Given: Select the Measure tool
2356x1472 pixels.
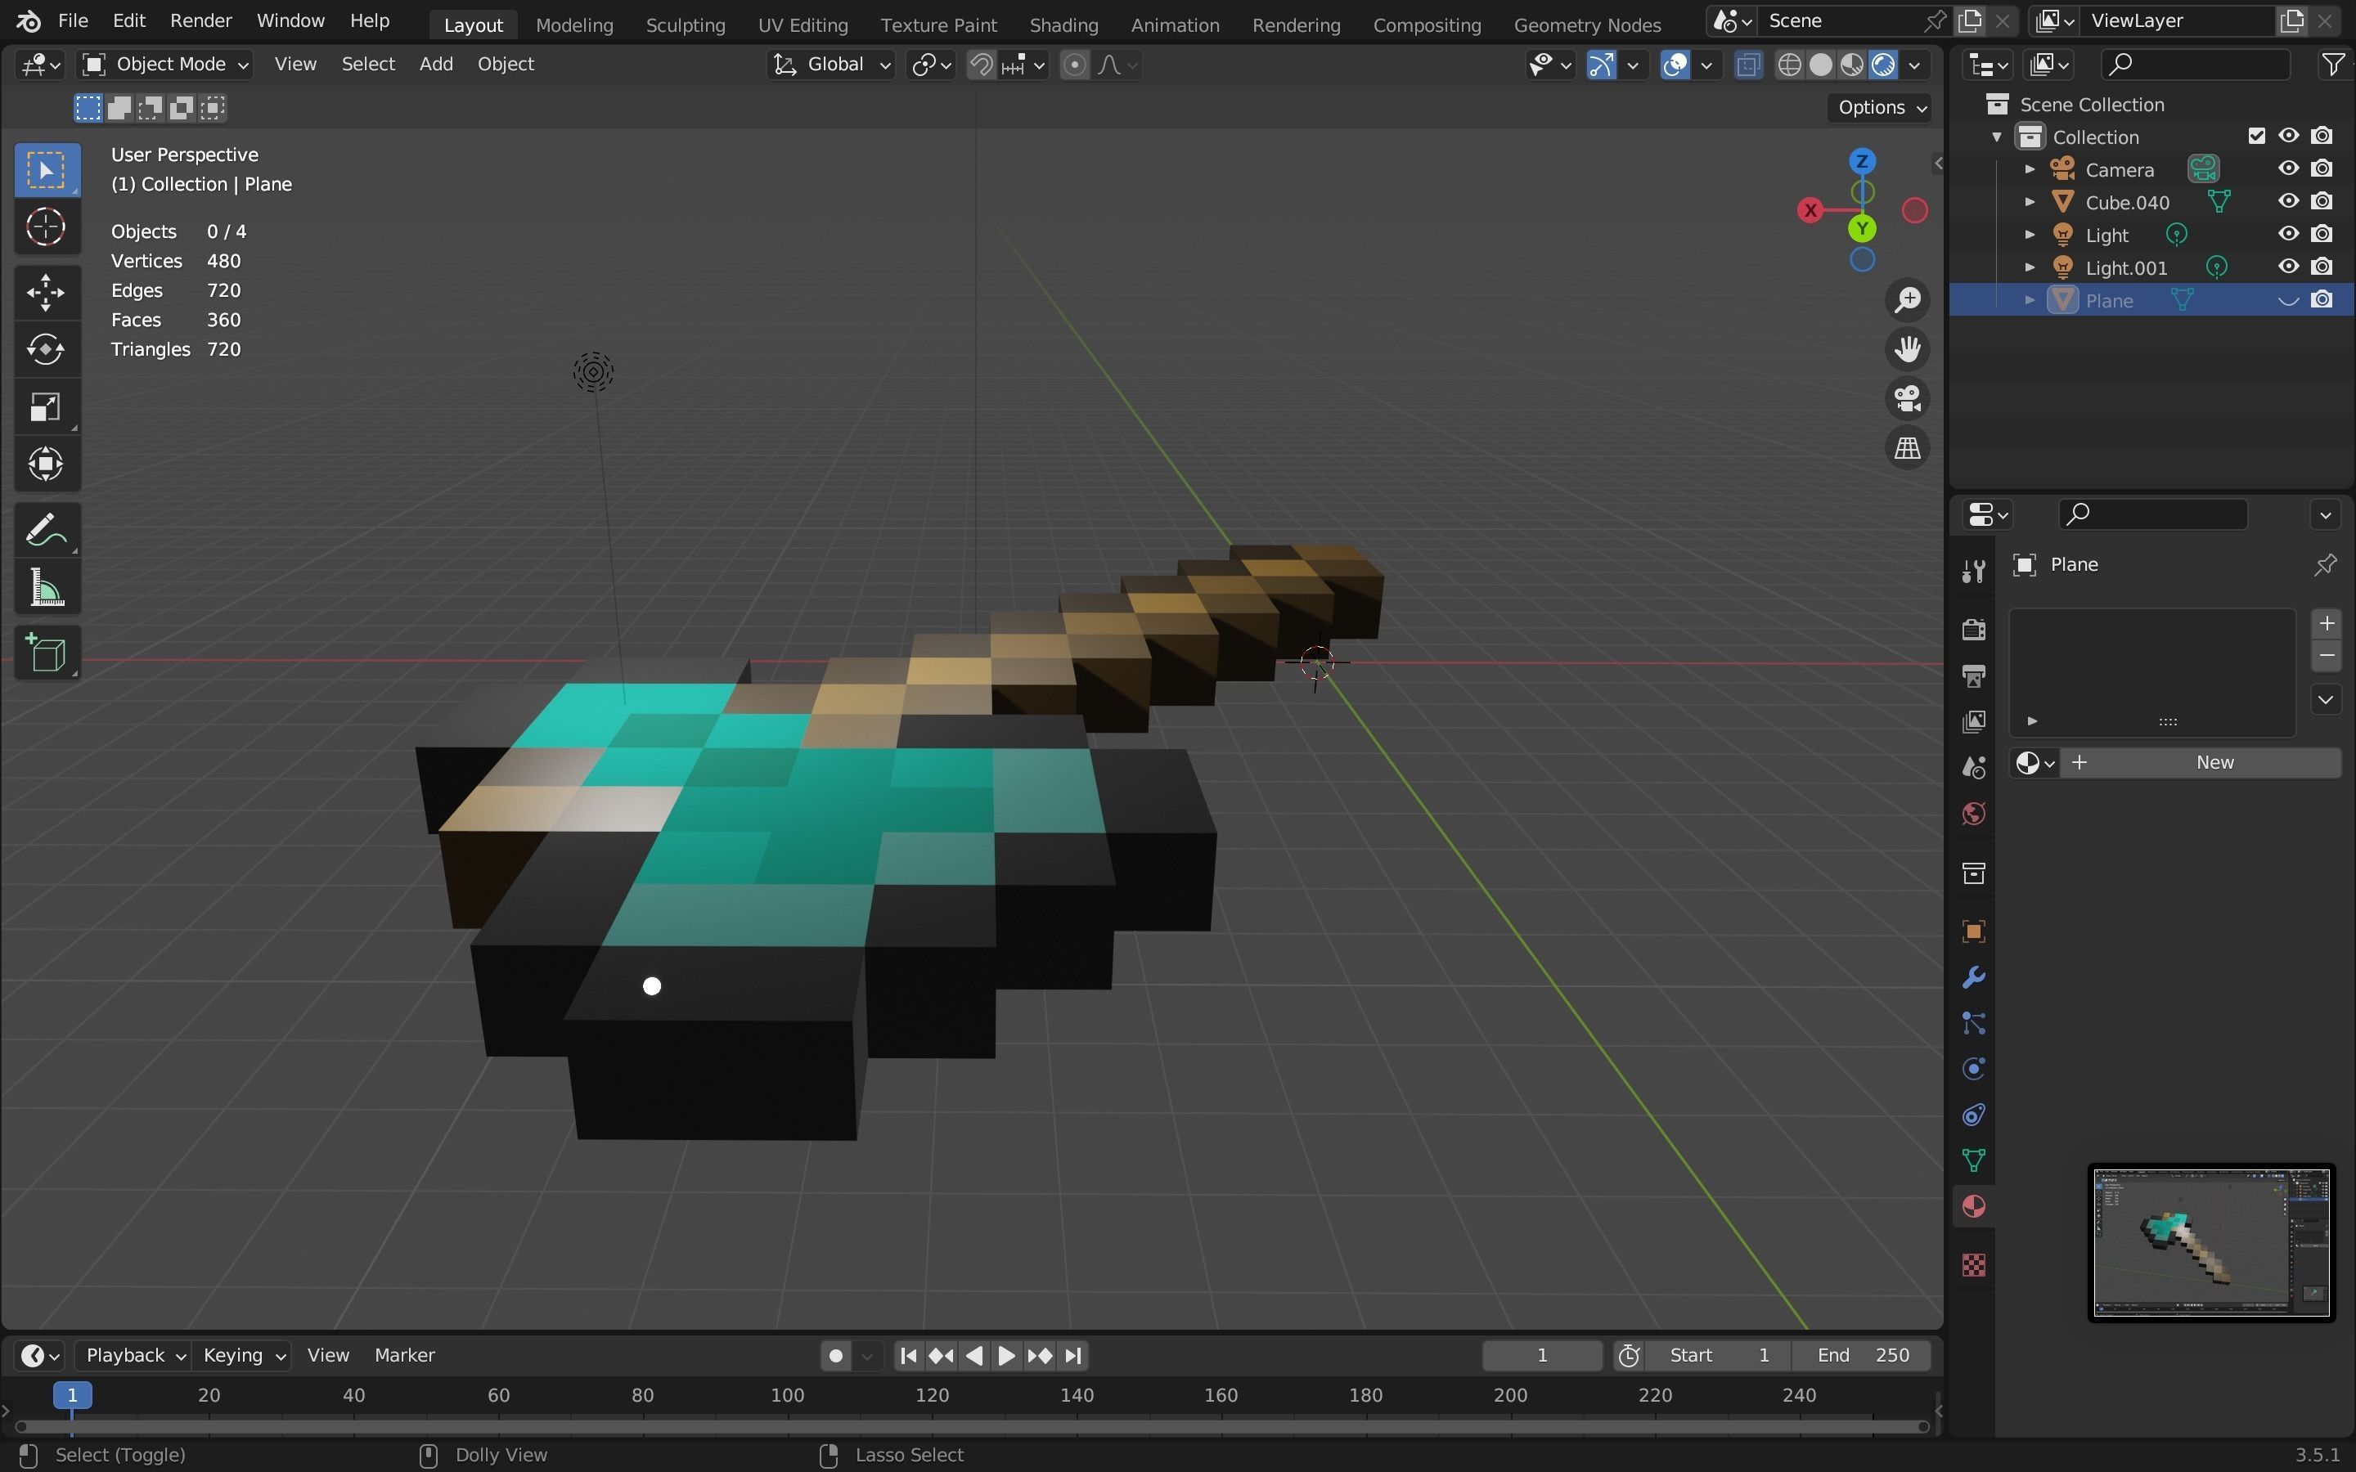Looking at the screenshot, I should [46, 588].
